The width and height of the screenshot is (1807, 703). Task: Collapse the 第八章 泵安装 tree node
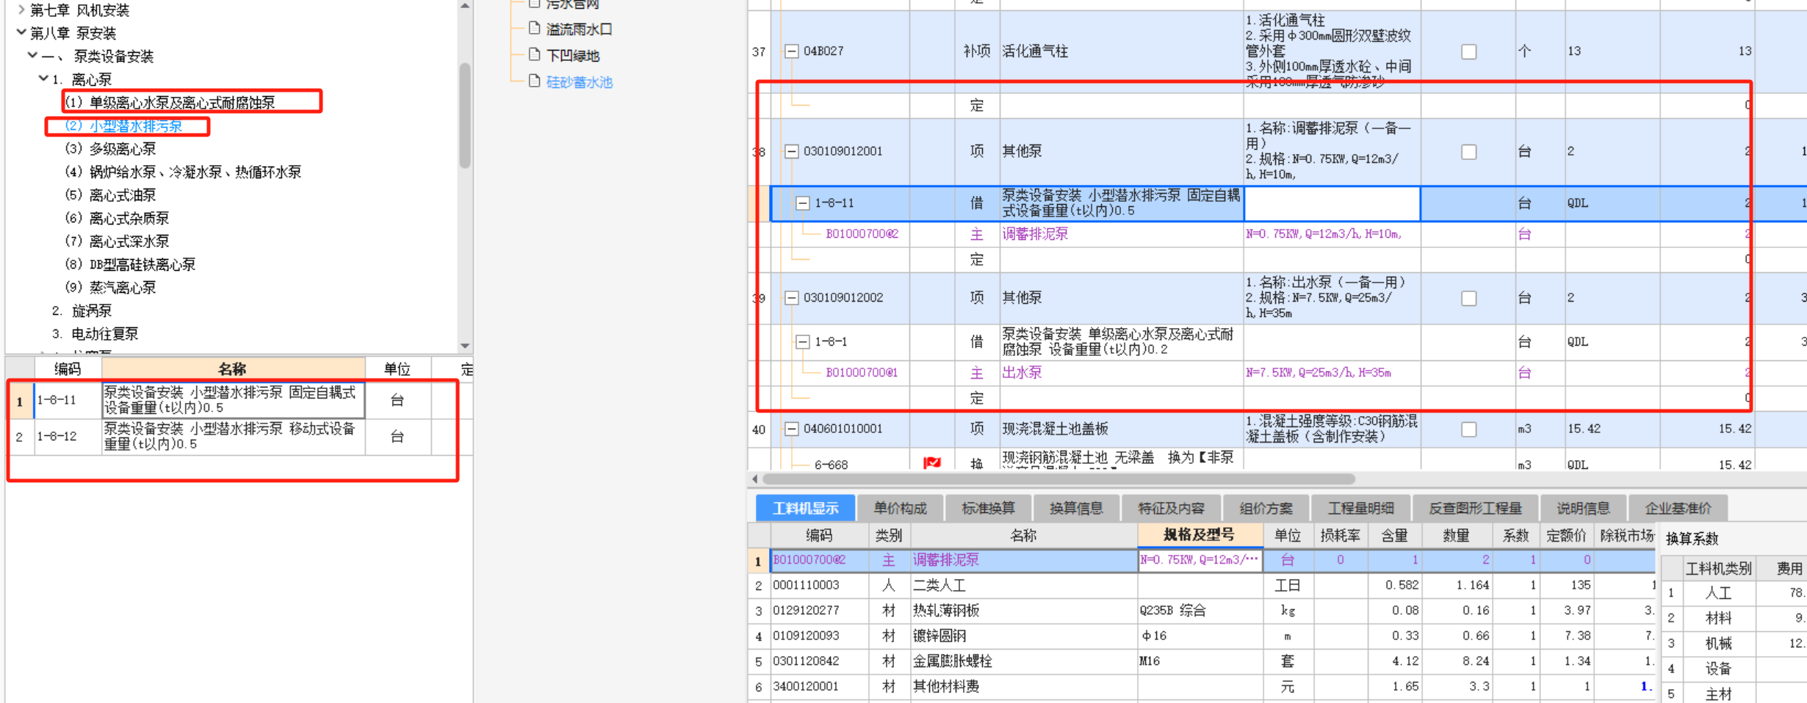pos(21,32)
